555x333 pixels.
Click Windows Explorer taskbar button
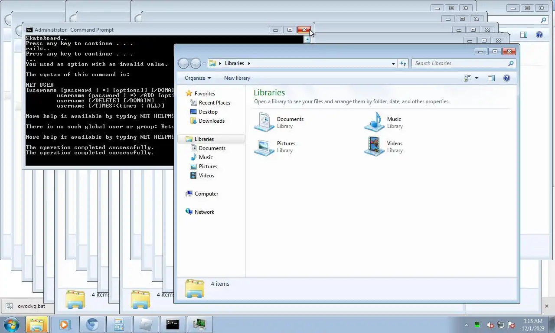[x=36, y=324]
